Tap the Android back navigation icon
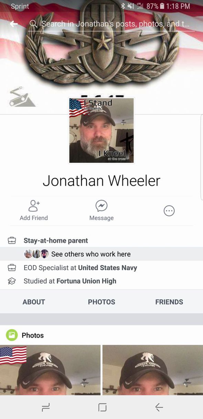 click(159, 408)
